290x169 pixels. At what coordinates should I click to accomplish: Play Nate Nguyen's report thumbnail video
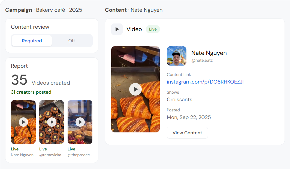(x=23, y=122)
